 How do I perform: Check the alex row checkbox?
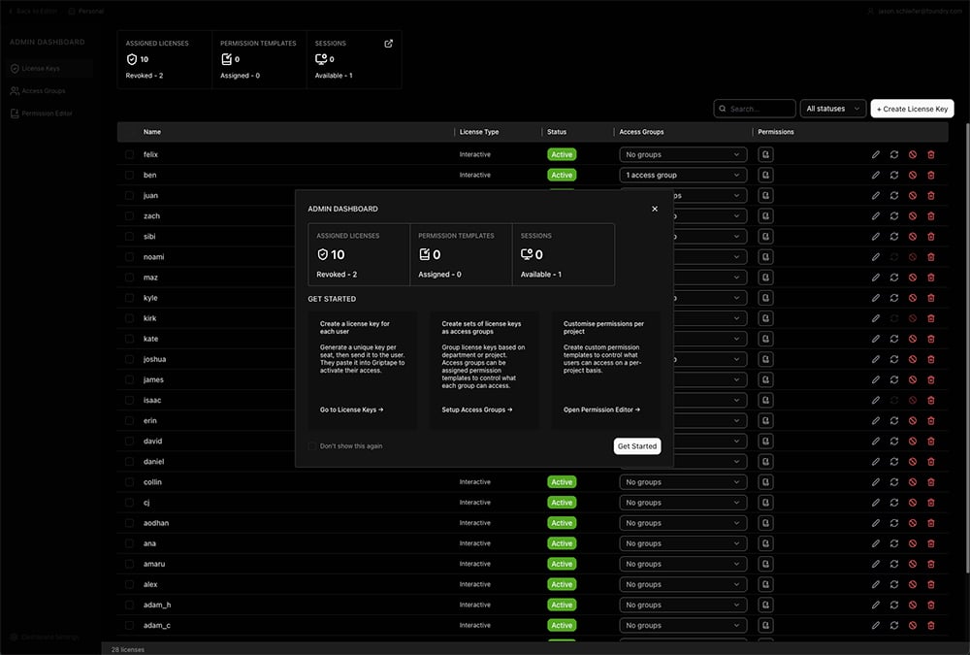129,584
